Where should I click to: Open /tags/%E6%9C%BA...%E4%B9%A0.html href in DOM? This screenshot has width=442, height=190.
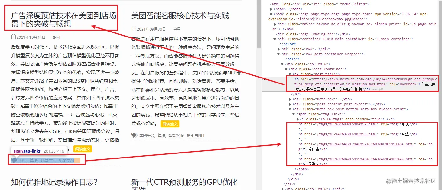click(x=365, y=159)
